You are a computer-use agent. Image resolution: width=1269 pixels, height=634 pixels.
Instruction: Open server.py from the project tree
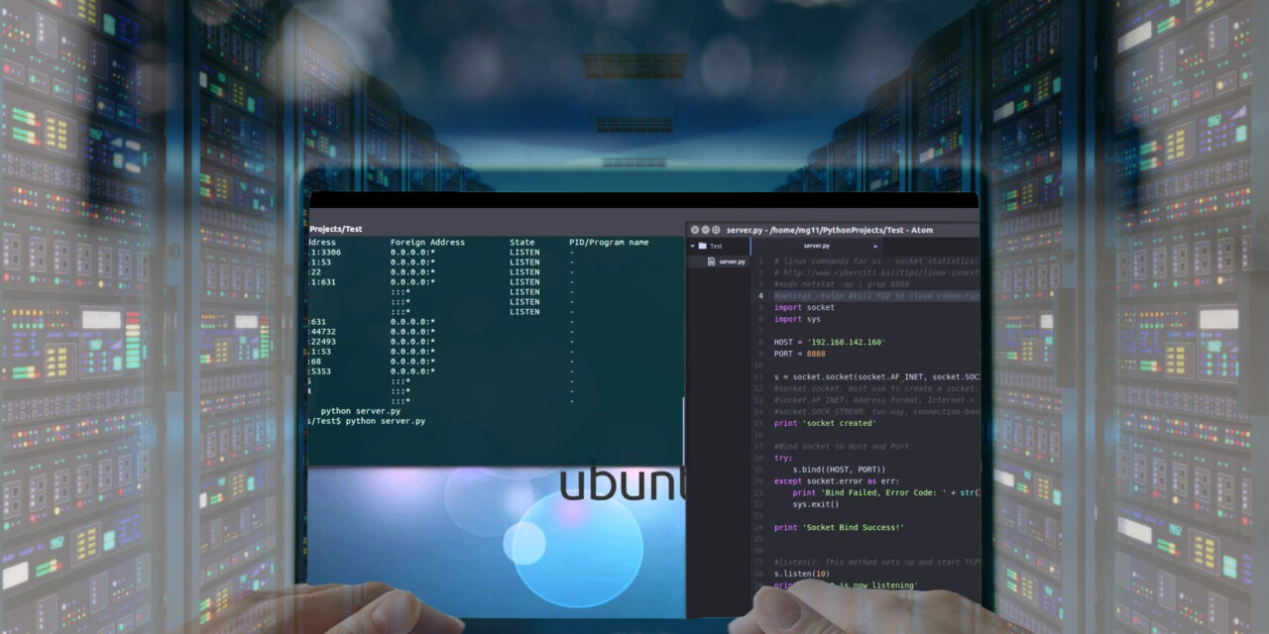point(732,262)
